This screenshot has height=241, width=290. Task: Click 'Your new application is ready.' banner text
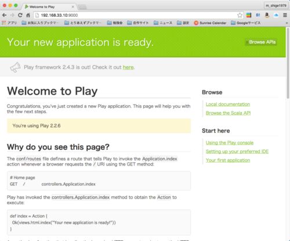(80, 42)
